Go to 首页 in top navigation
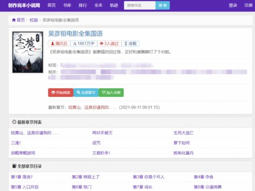The width and height of the screenshot is (255, 191). (x=51, y=5)
